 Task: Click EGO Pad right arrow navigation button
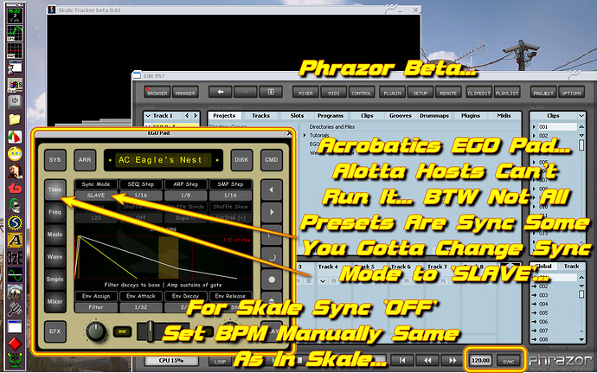pyautogui.click(x=272, y=212)
